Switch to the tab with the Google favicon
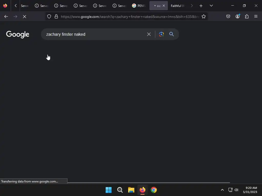The height and width of the screenshot is (196, 262). [x=139, y=6]
